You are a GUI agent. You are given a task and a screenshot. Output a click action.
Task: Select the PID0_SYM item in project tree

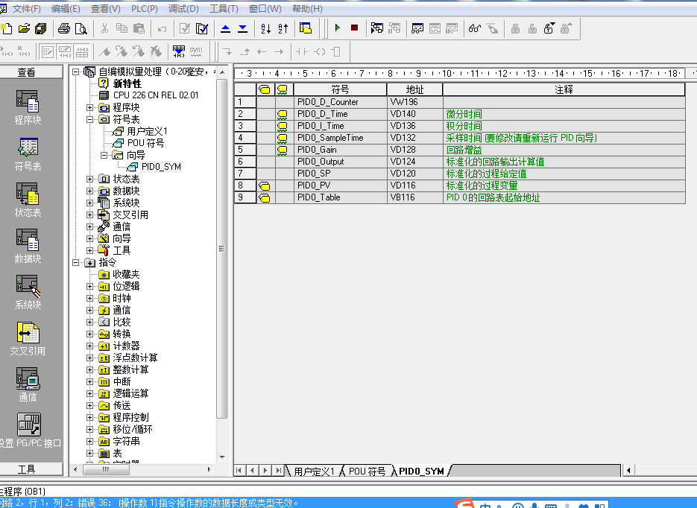[161, 167]
